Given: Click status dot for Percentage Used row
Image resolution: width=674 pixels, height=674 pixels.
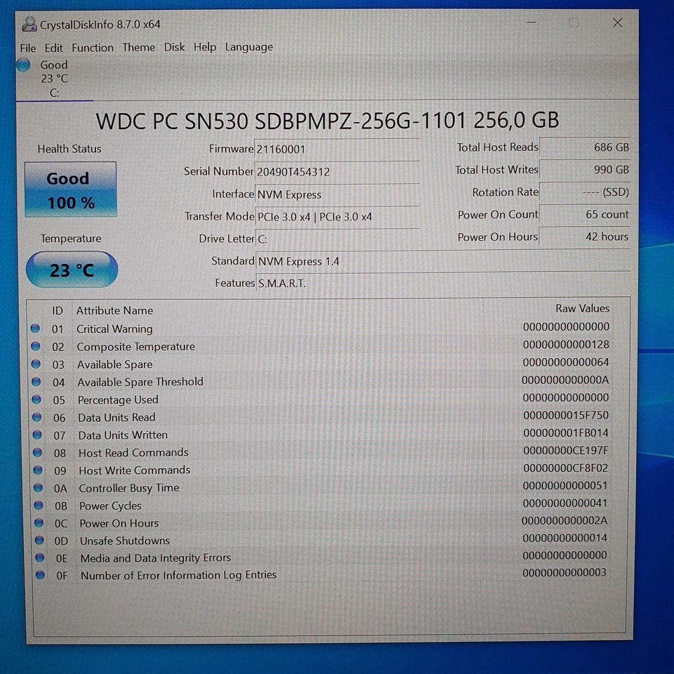Looking at the screenshot, I should point(37,399).
